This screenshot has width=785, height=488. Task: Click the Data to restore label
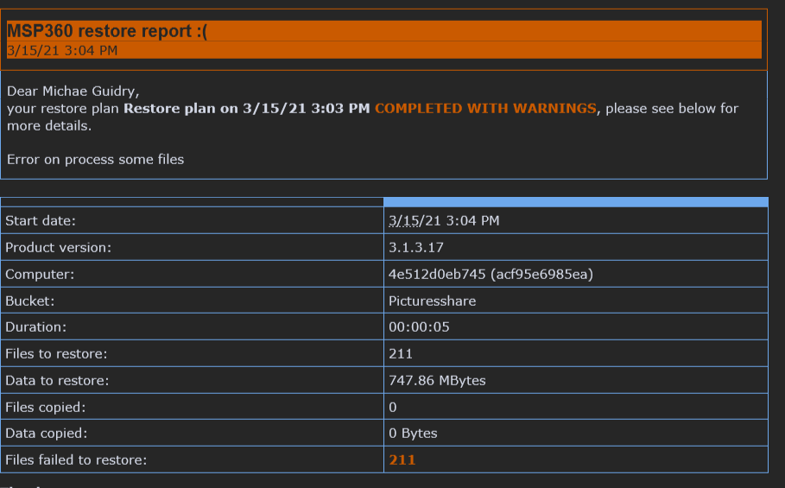coord(57,380)
